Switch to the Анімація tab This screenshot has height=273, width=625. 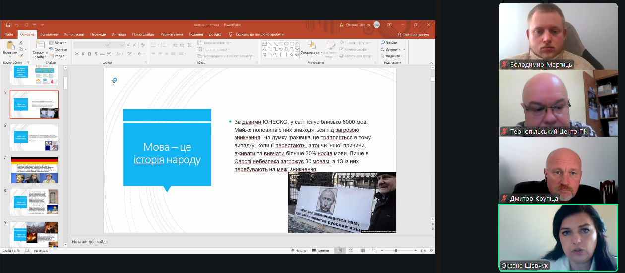(x=119, y=34)
